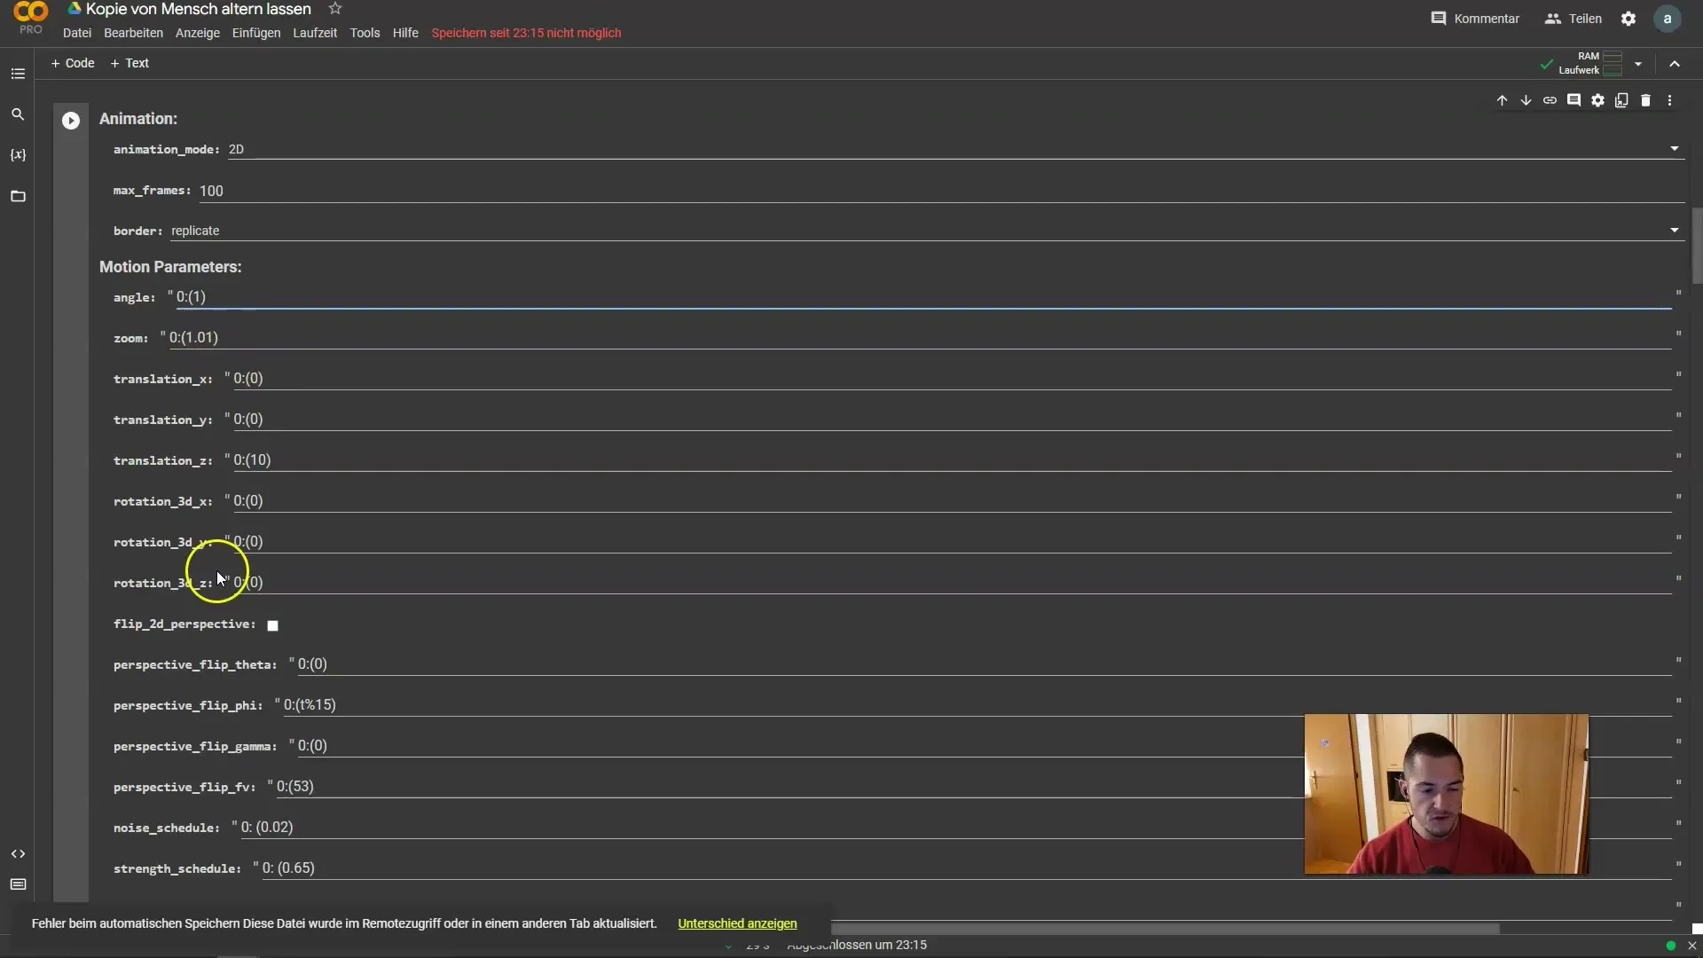The height and width of the screenshot is (958, 1703).
Task: Click the Unterschied anzeigen link
Action: click(739, 923)
